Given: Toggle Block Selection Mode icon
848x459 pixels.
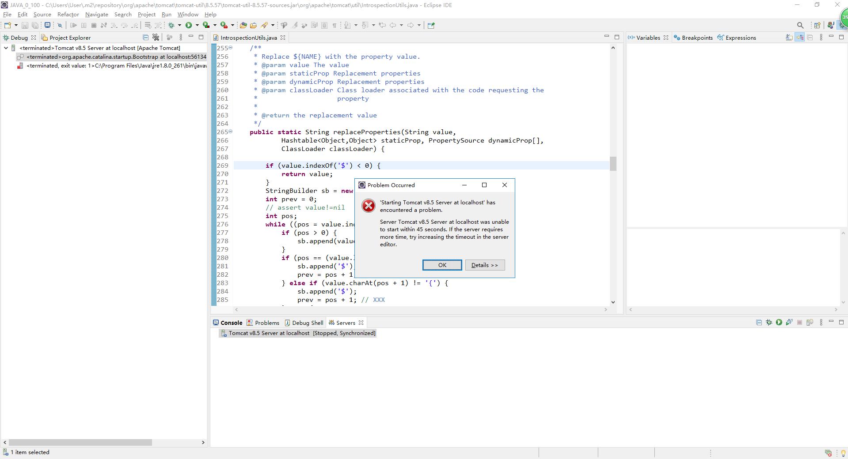Looking at the screenshot, I should click(x=324, y=25).
